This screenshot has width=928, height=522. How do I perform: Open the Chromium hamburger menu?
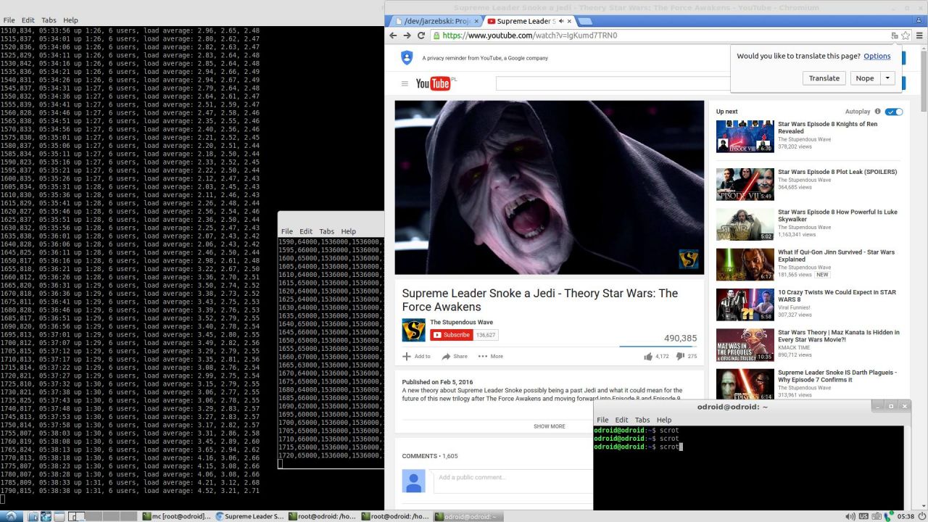pos(919,36)
